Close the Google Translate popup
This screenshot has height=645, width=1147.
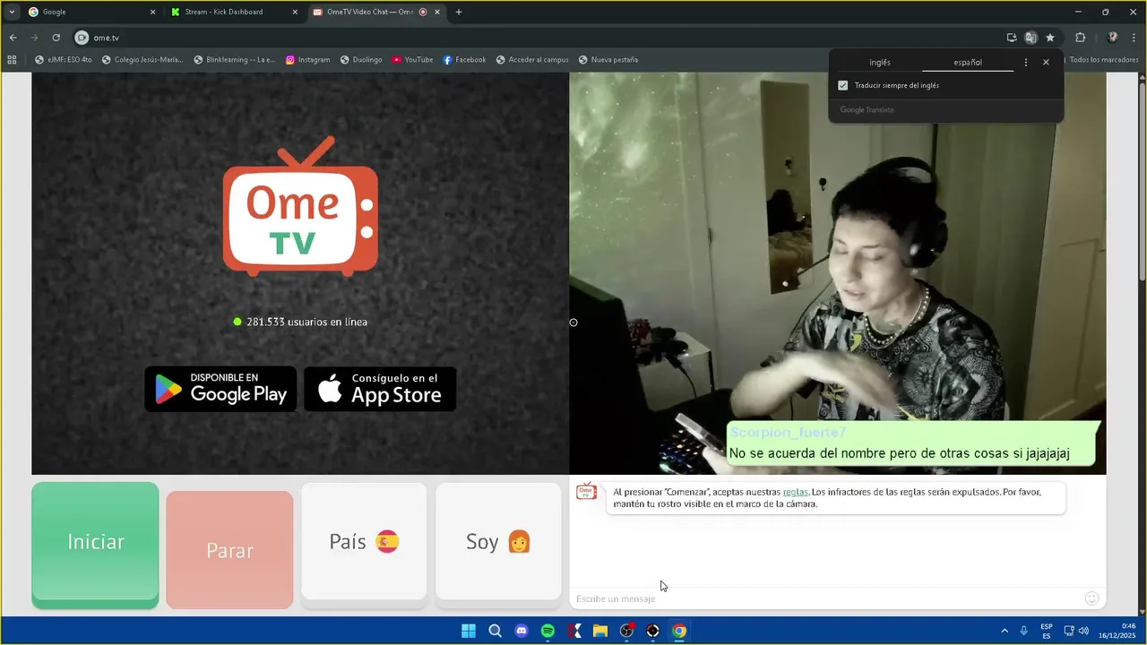point(1046,63)
